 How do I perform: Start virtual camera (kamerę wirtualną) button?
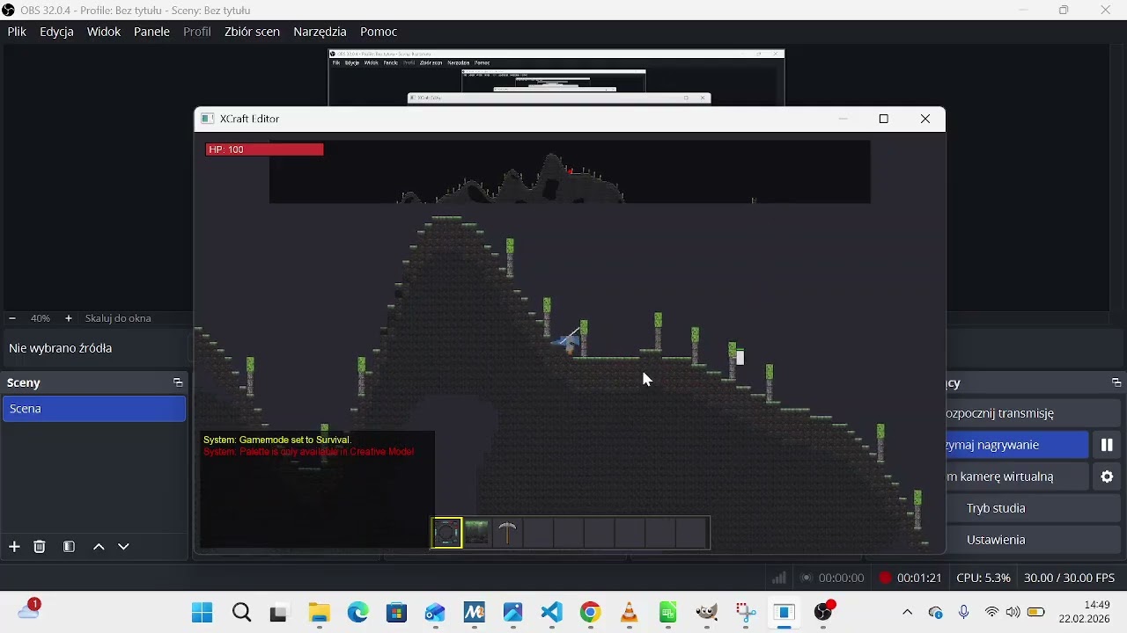point(1018,477)
